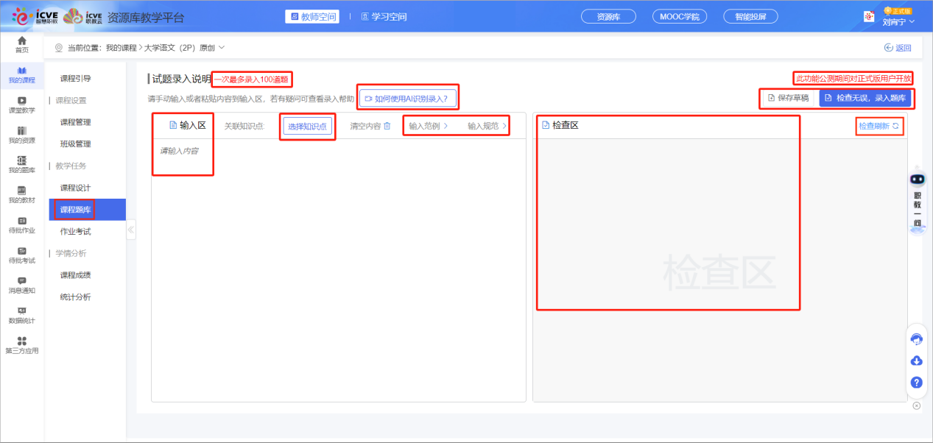This screenshot has width=933, height=443.
Task: Click the blue cloud download icon
Action: coord(917,361)
